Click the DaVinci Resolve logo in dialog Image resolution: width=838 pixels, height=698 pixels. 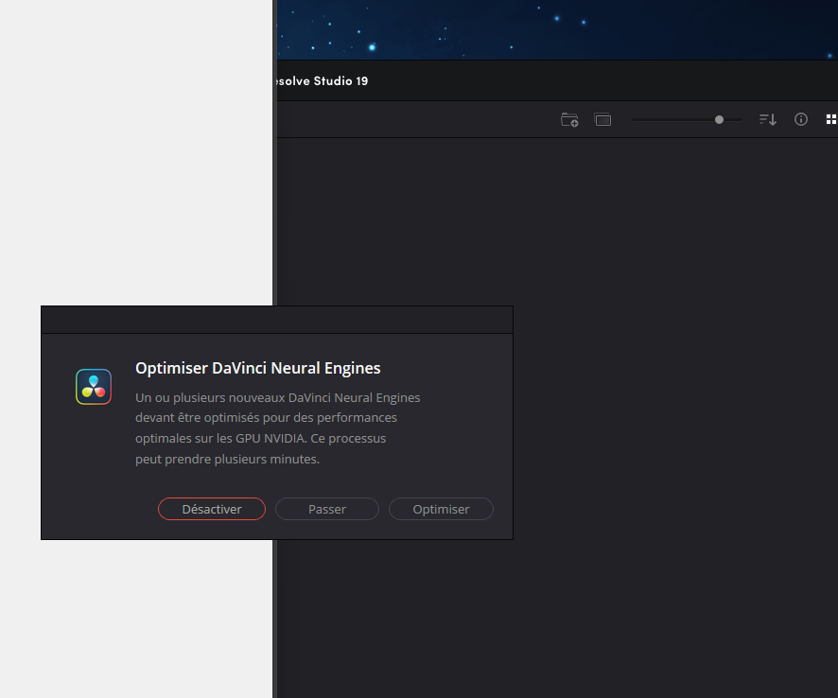click(x=94, y=387)
